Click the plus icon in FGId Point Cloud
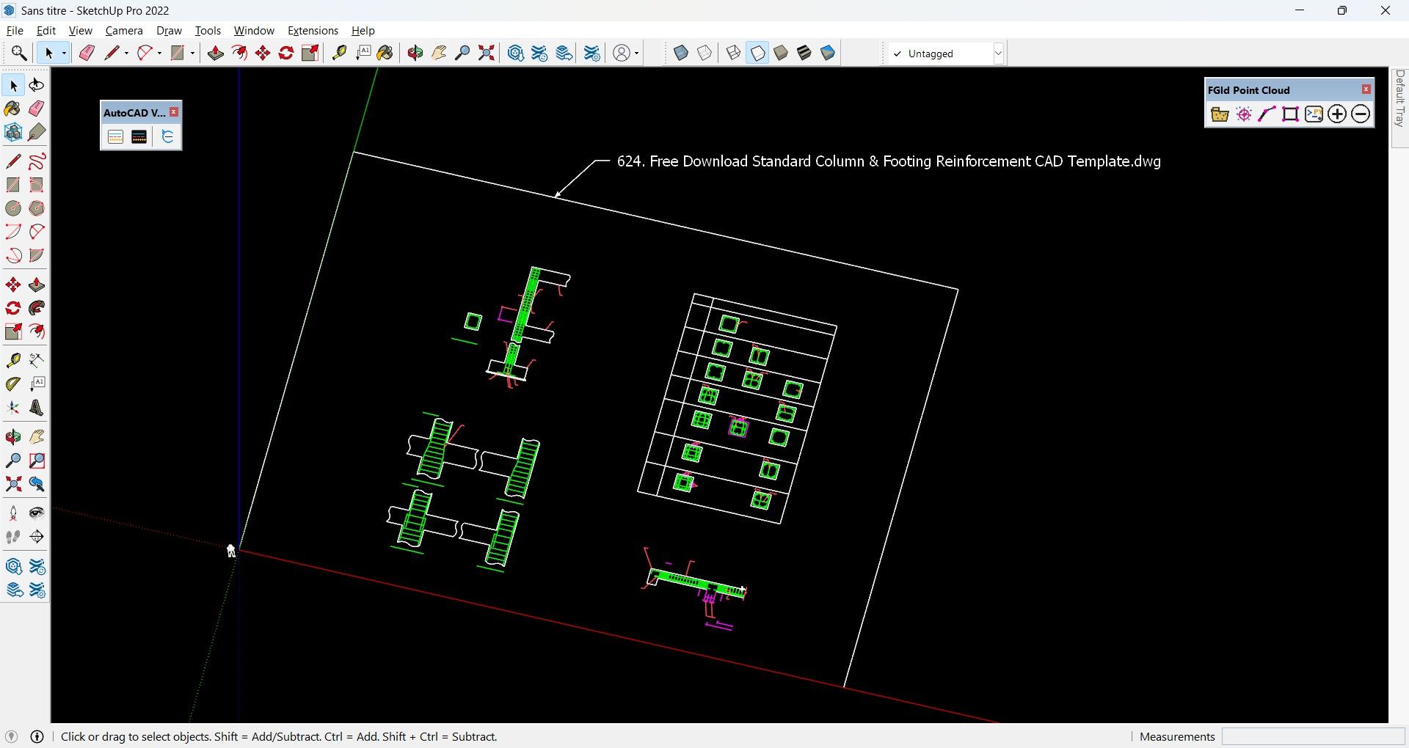Viewport: 1409px width, 748px height. (x=1337, y=114)
